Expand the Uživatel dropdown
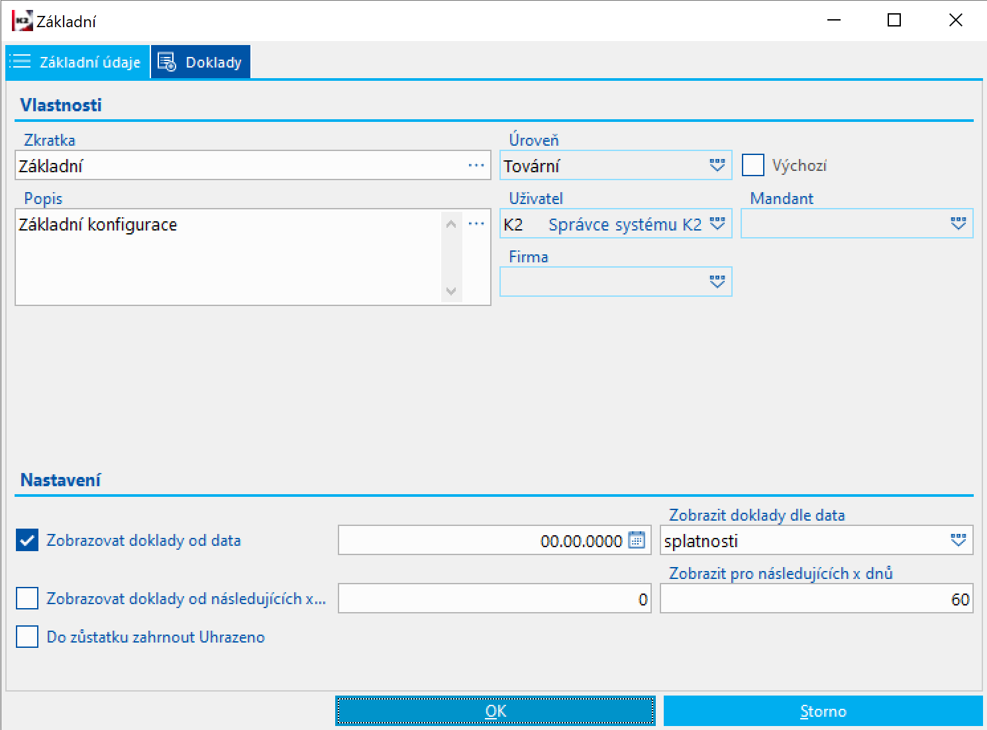The height and width of the screenshot is (730, 987). [717, 224]
